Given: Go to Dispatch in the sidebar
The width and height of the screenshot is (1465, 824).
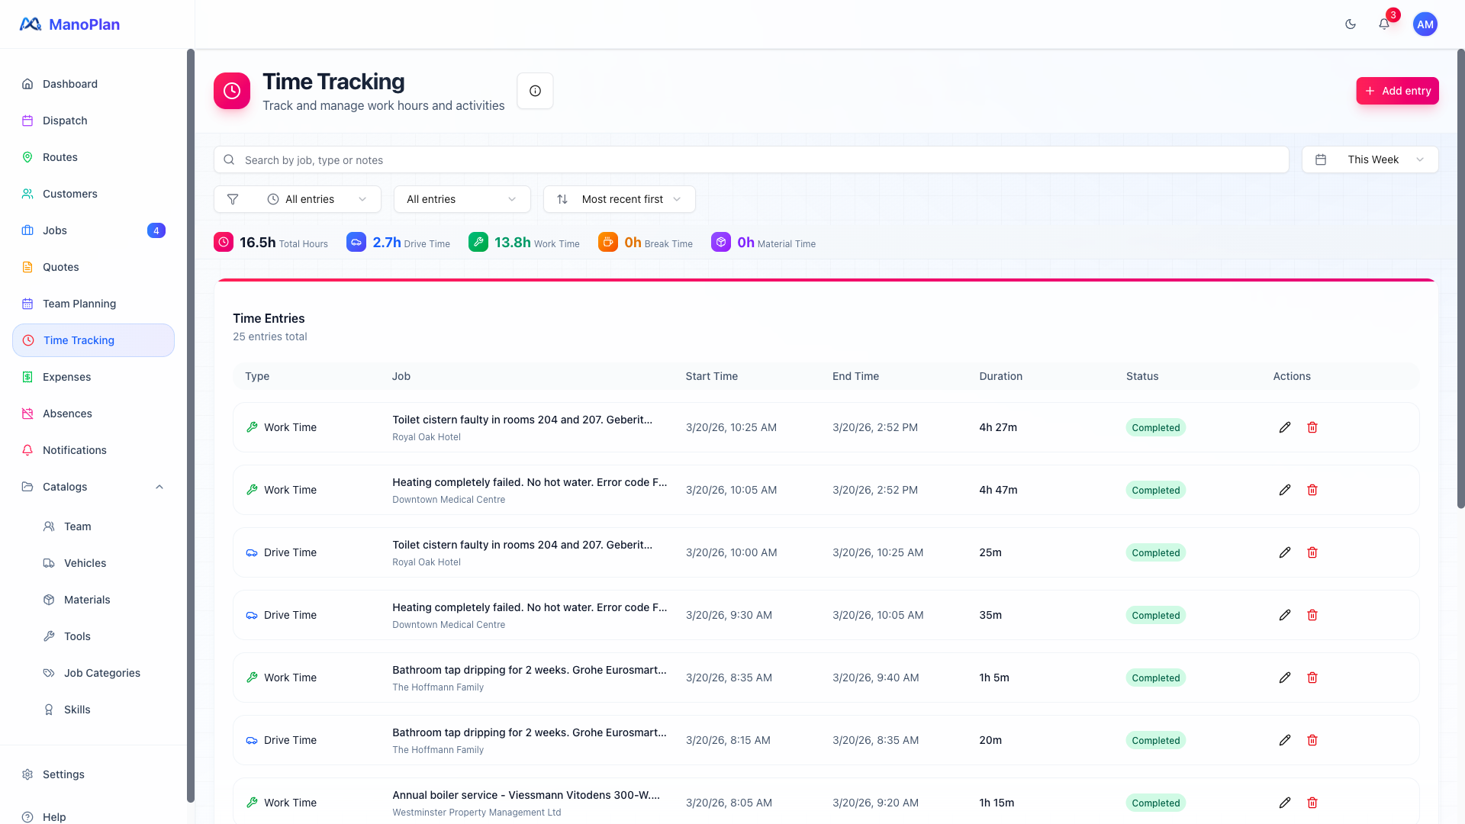Looking at the screenshot, I should [65, 121].
